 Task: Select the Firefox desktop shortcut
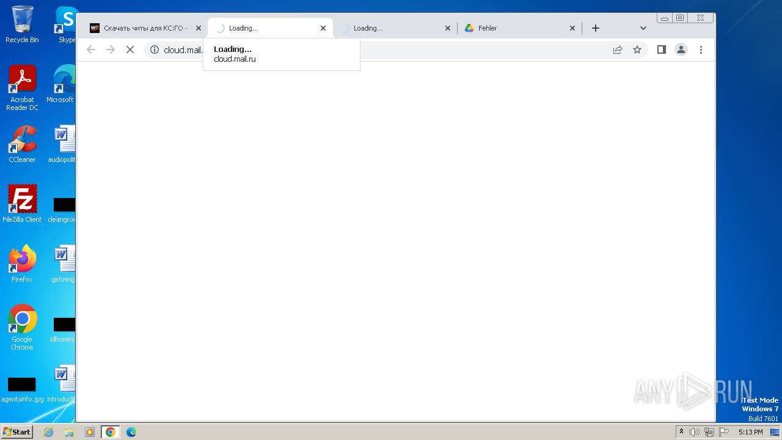coord(22,264)
